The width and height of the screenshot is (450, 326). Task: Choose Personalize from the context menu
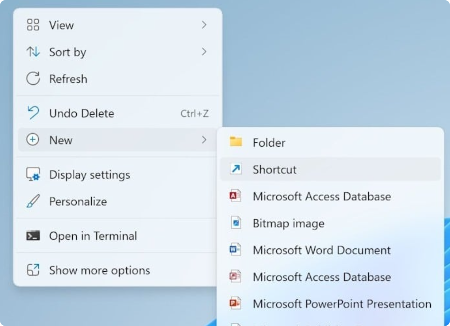78,202
